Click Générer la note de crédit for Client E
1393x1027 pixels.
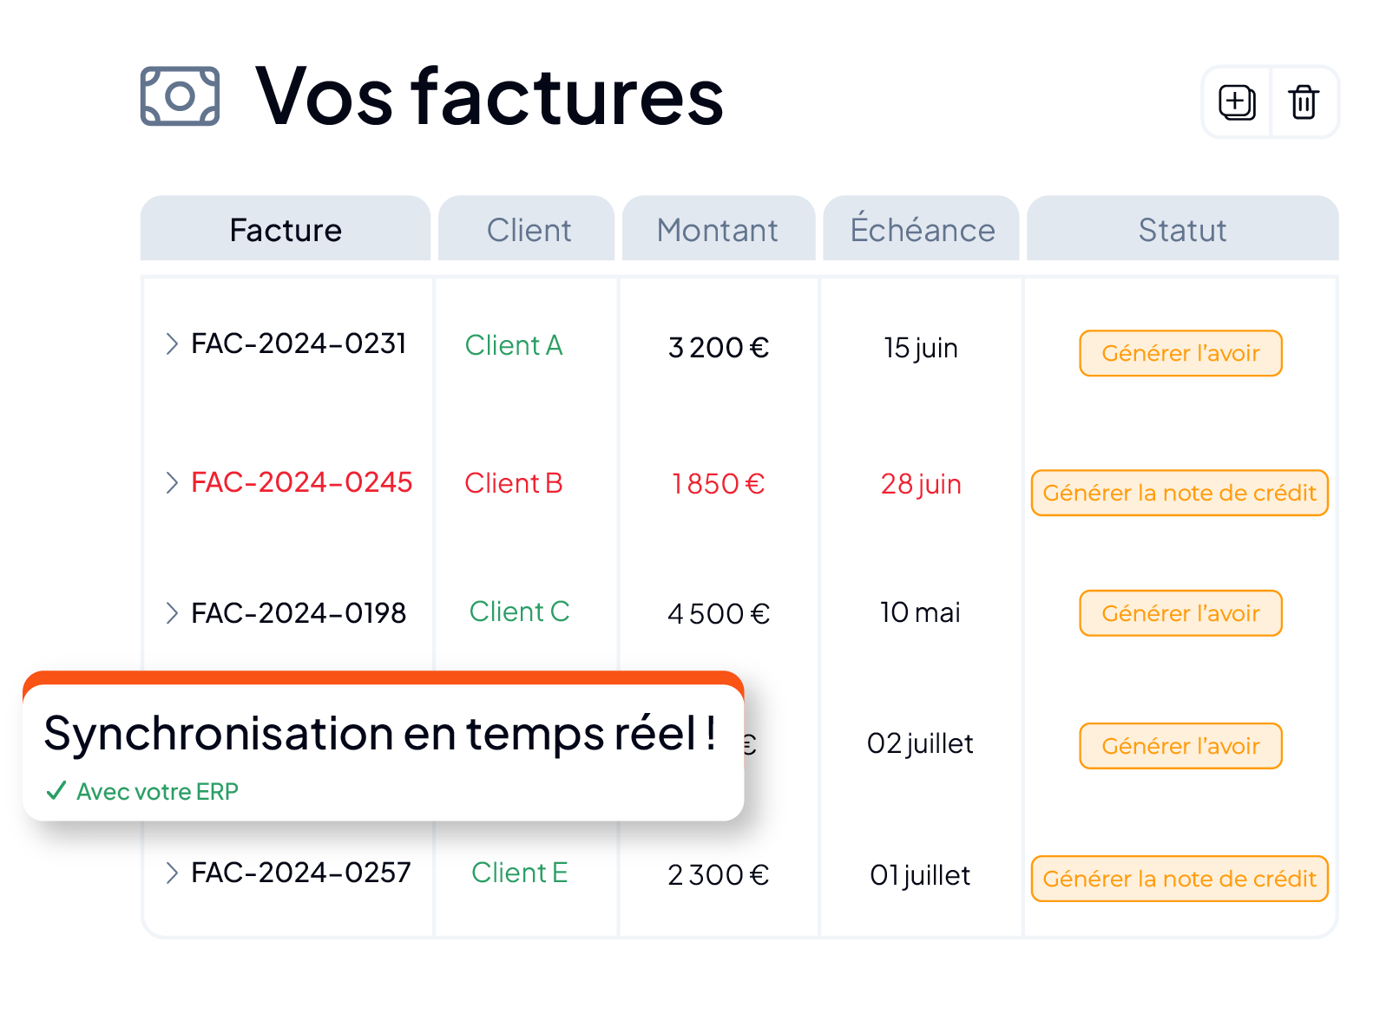coord(1179,879)
